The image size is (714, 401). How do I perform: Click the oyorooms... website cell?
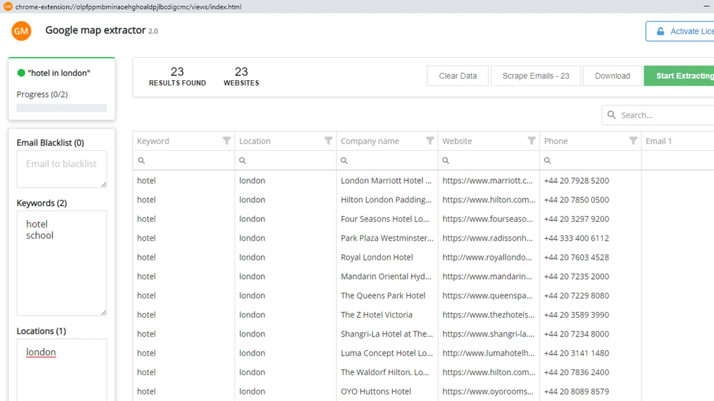[x=489, y=391]
